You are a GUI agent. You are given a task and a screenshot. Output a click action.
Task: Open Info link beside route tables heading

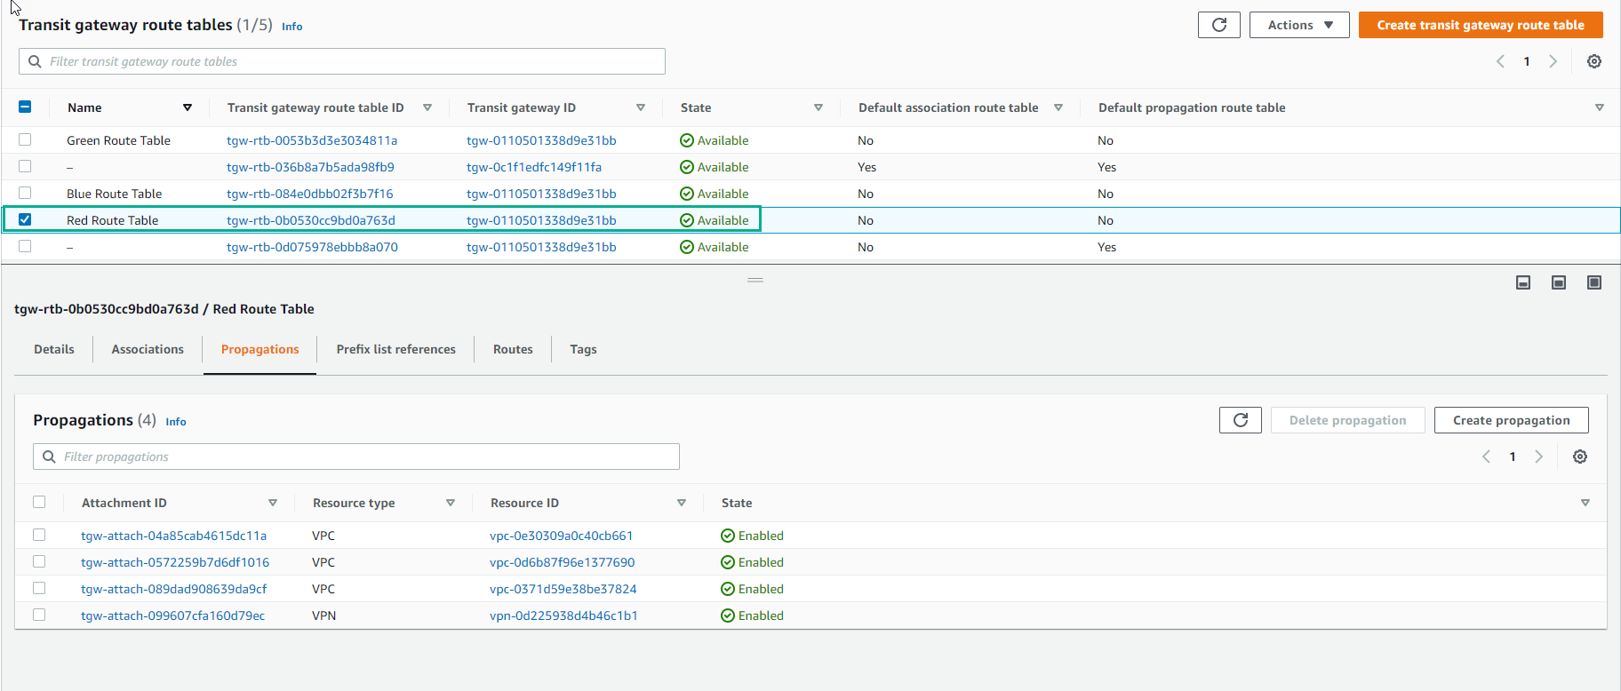click(x=291, y=27)
